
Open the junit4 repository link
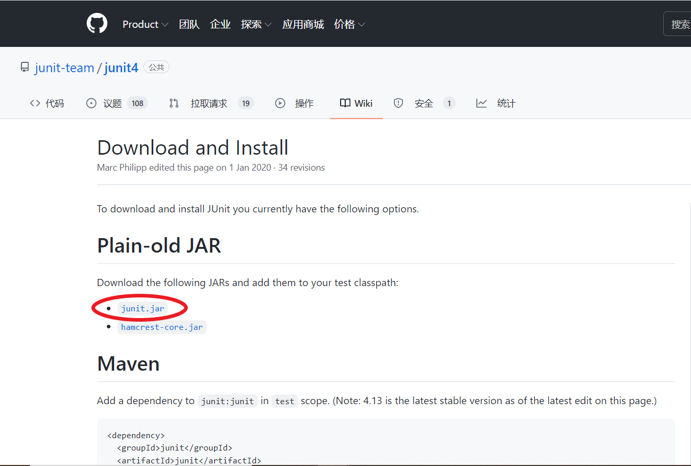[x=121, y=68]
